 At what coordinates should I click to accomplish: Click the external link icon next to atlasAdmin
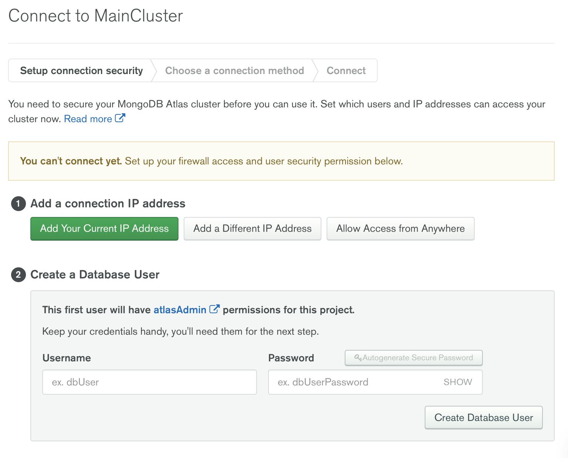tap(214, 309)
